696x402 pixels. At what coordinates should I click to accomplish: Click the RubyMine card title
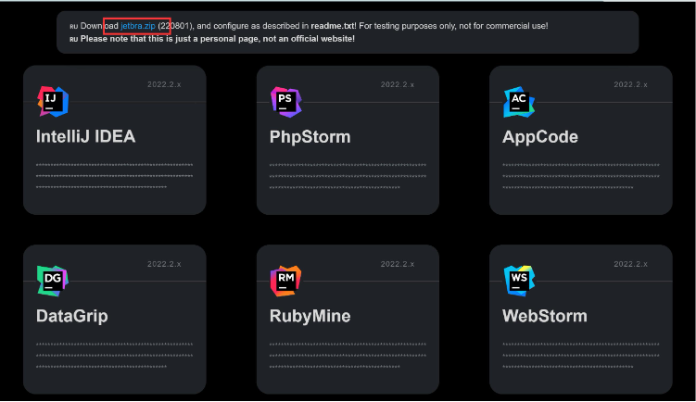310,316
